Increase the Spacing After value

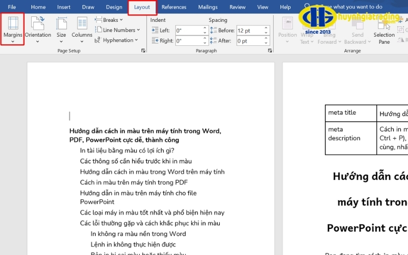[x=266, y=39]
